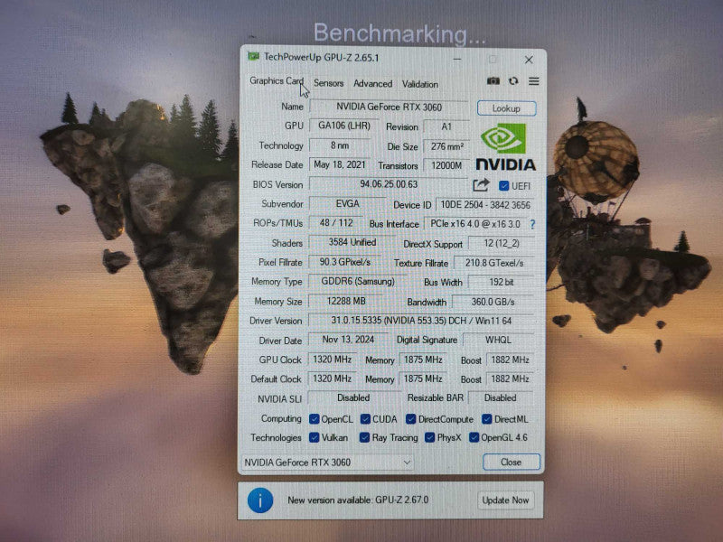
Task: Click the Benchmarking... text in background window
Action: coord(399,33)
